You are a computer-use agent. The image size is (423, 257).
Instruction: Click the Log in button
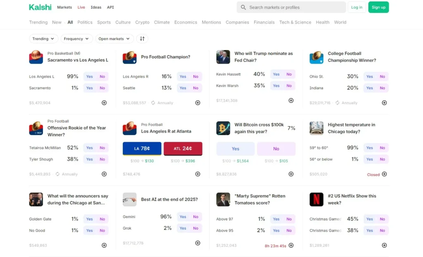coord(356,7)
